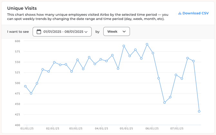Click the 04/01/25 x-axis label
The image size is (216, 135).
pos(102,129)
